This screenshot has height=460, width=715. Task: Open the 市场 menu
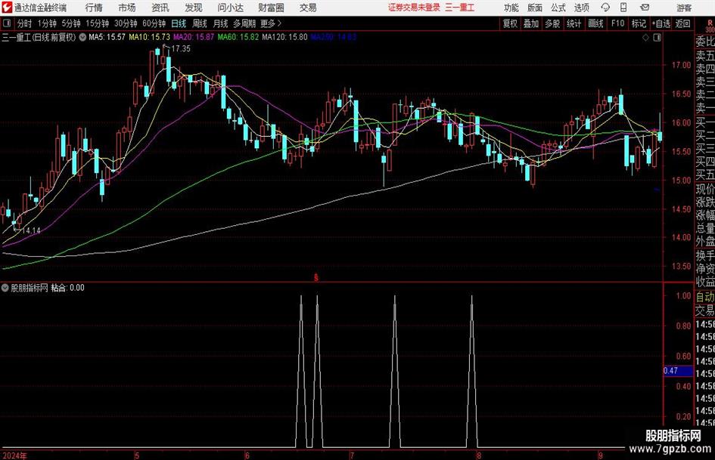pyautogui.click(x=127, y=8)
